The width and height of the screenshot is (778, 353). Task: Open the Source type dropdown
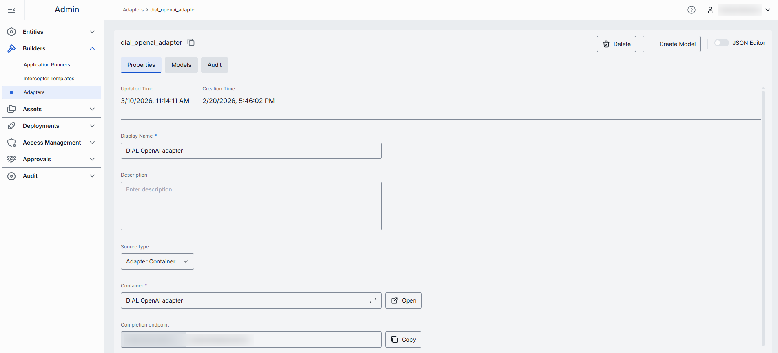[157, 261]
